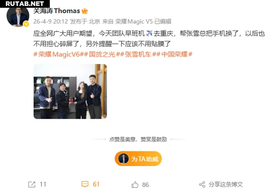Image resolution: width=274 pixels, height=193 pixels.
Task: Click 分享这条博文 share text
Action: tap(226, 184)
